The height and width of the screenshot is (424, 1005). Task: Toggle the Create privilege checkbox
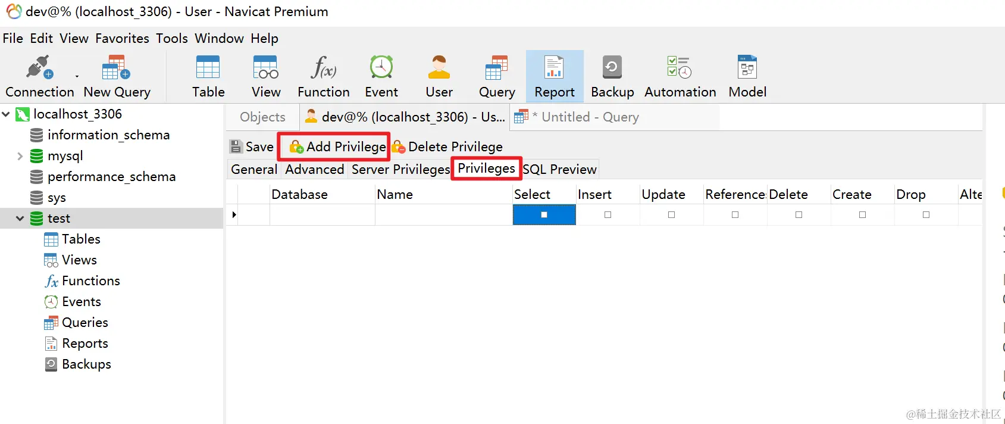(862, 214)
